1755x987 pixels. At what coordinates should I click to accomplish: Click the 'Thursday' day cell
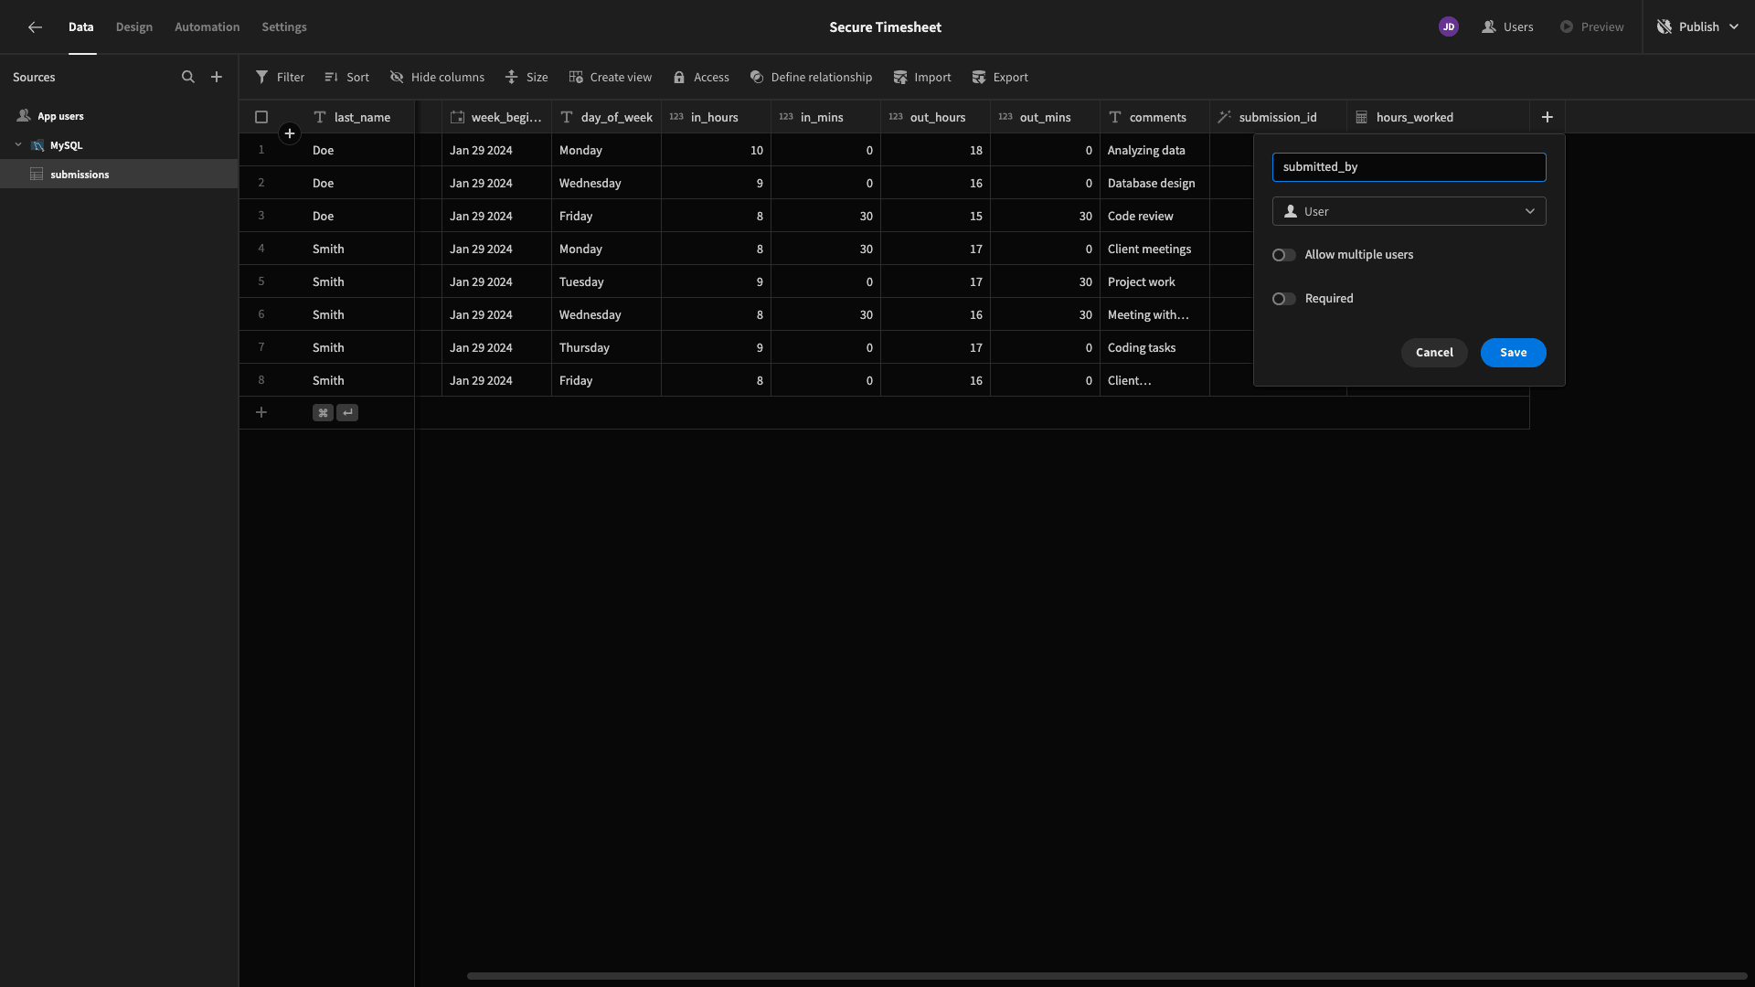tap(606, 347)
